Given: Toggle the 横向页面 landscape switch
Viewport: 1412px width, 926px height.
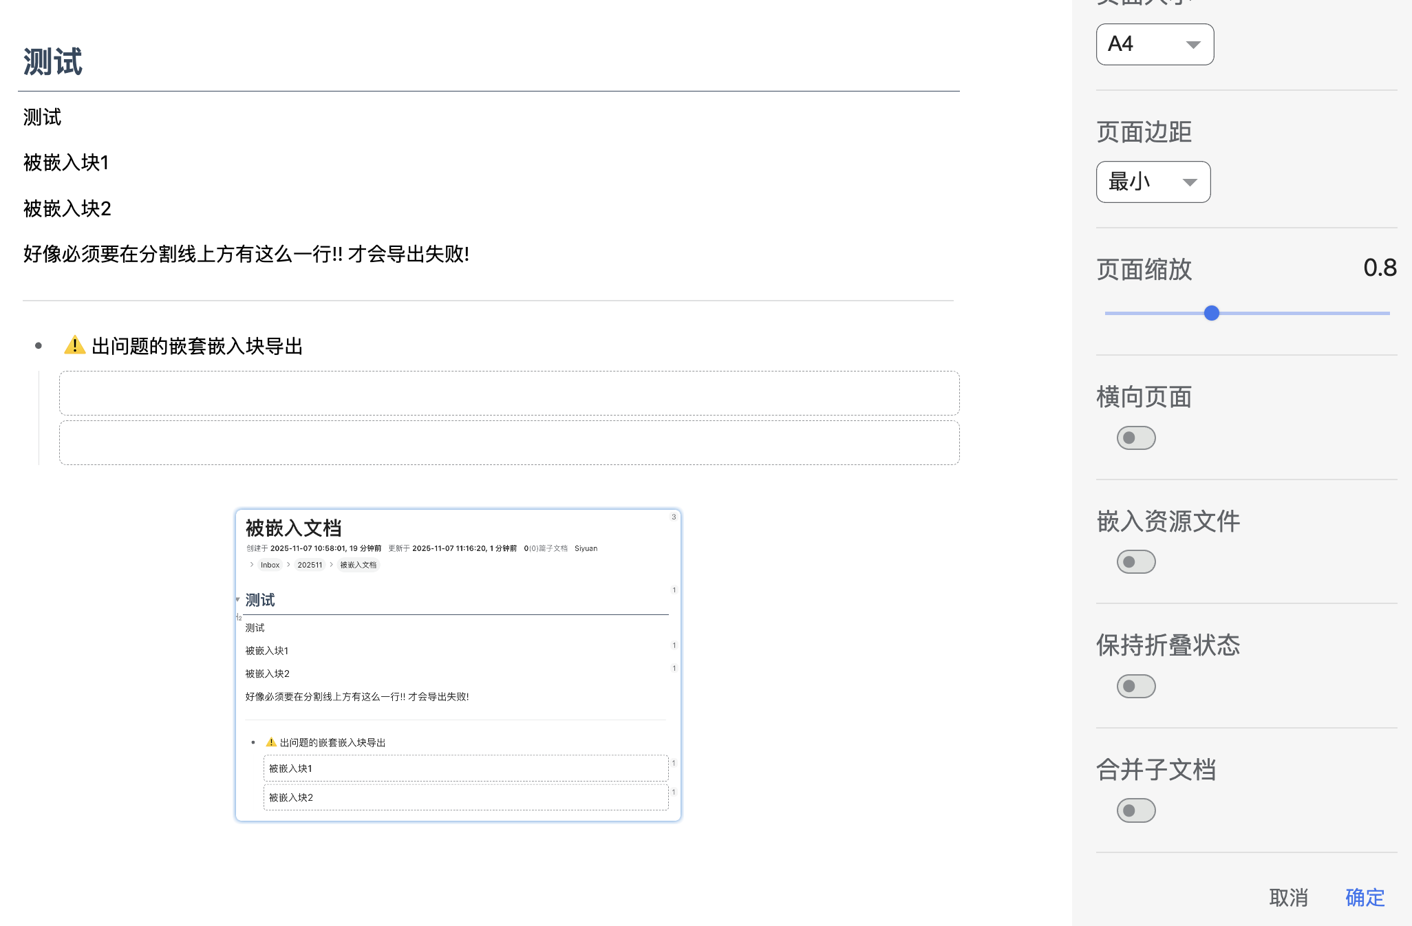Looking at the screenshot, I should pos(1135,438).
